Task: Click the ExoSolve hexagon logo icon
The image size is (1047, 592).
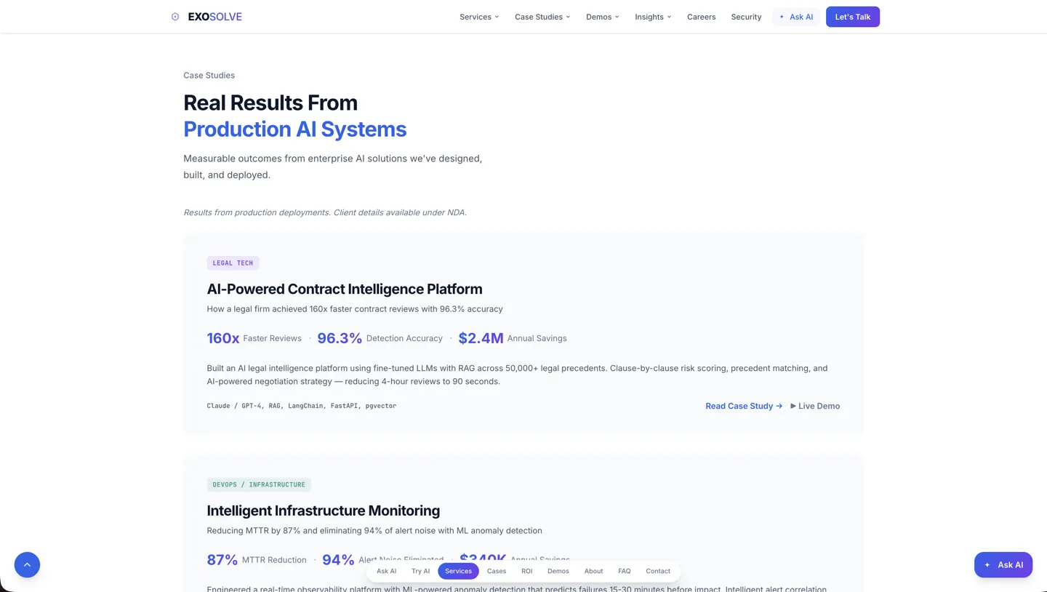Action: [175, 17]
